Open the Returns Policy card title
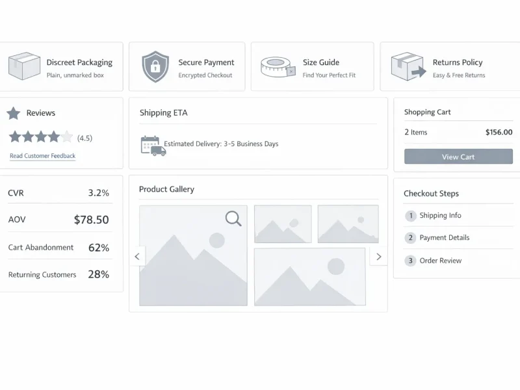This screenshot has height=390, width=520. [458, 62]
